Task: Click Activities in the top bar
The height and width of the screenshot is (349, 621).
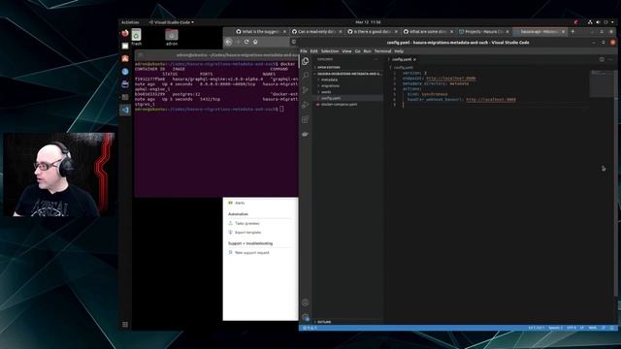Action: point(130,22)
